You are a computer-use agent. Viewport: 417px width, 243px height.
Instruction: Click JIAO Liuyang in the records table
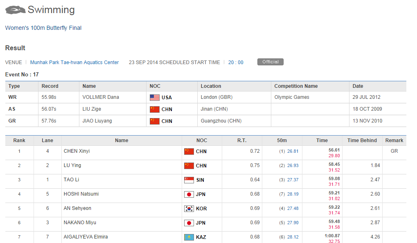click(97, 121)
